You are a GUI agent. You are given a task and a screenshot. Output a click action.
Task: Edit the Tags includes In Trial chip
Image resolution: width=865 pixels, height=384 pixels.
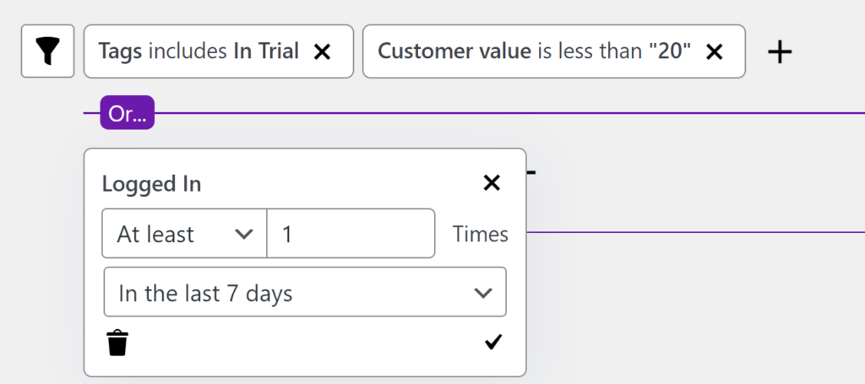click(199, 51)
